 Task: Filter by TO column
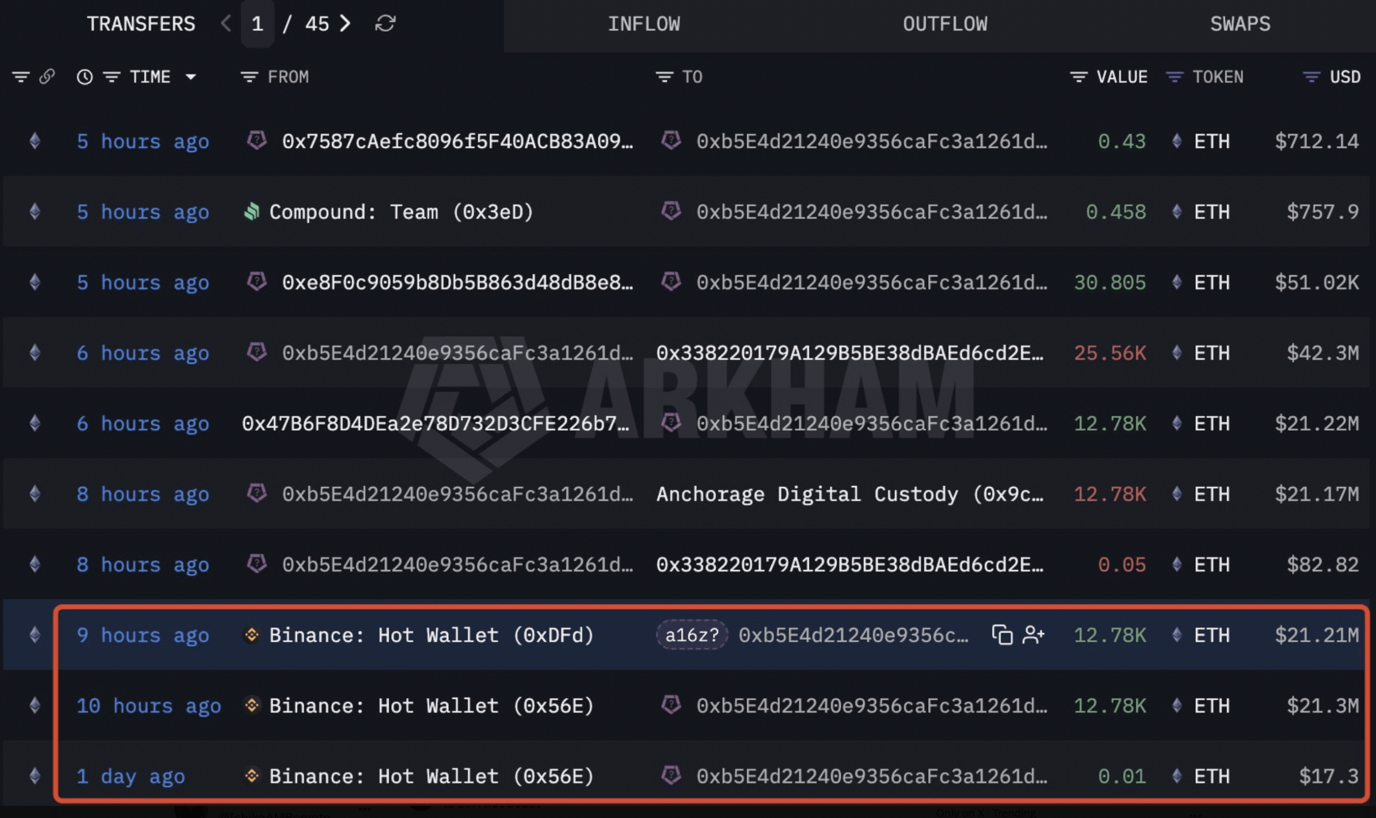pyautogui.click(x=664, y=77)
